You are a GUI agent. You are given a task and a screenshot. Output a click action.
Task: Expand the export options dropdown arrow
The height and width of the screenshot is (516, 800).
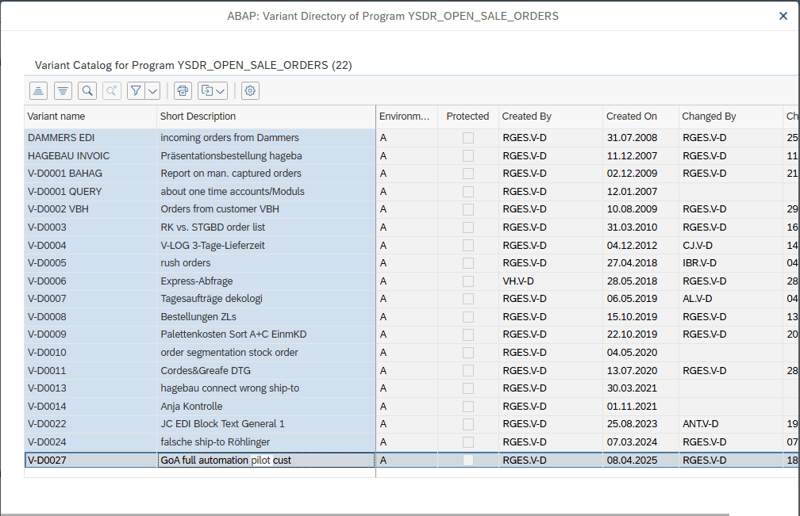pos(221,90)
